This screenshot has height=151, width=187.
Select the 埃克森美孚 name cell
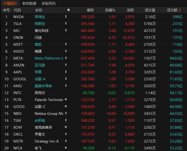(43, 127)
